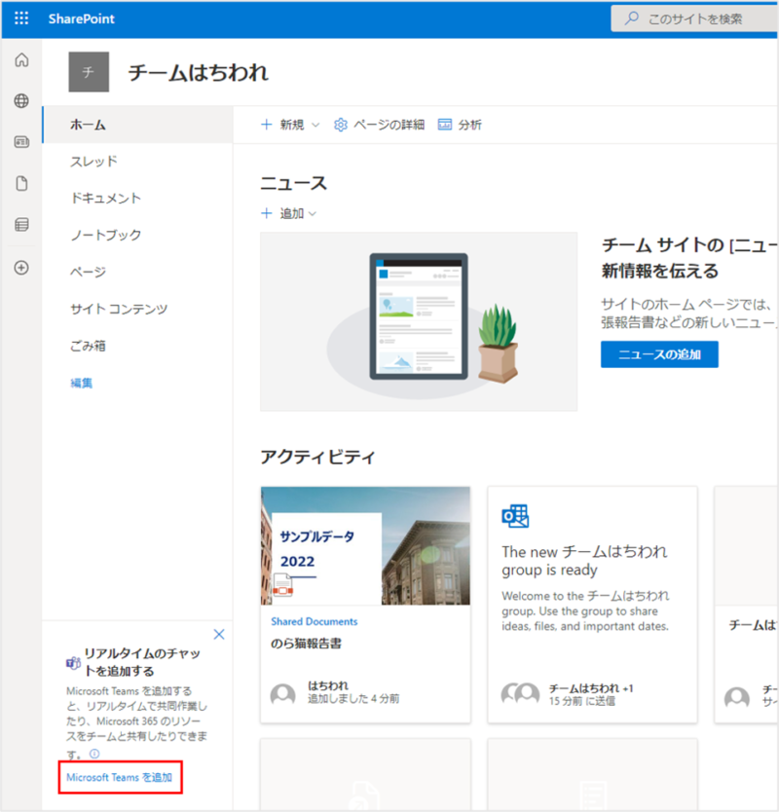Click 編集 link in left navigation

coord(82,383)
